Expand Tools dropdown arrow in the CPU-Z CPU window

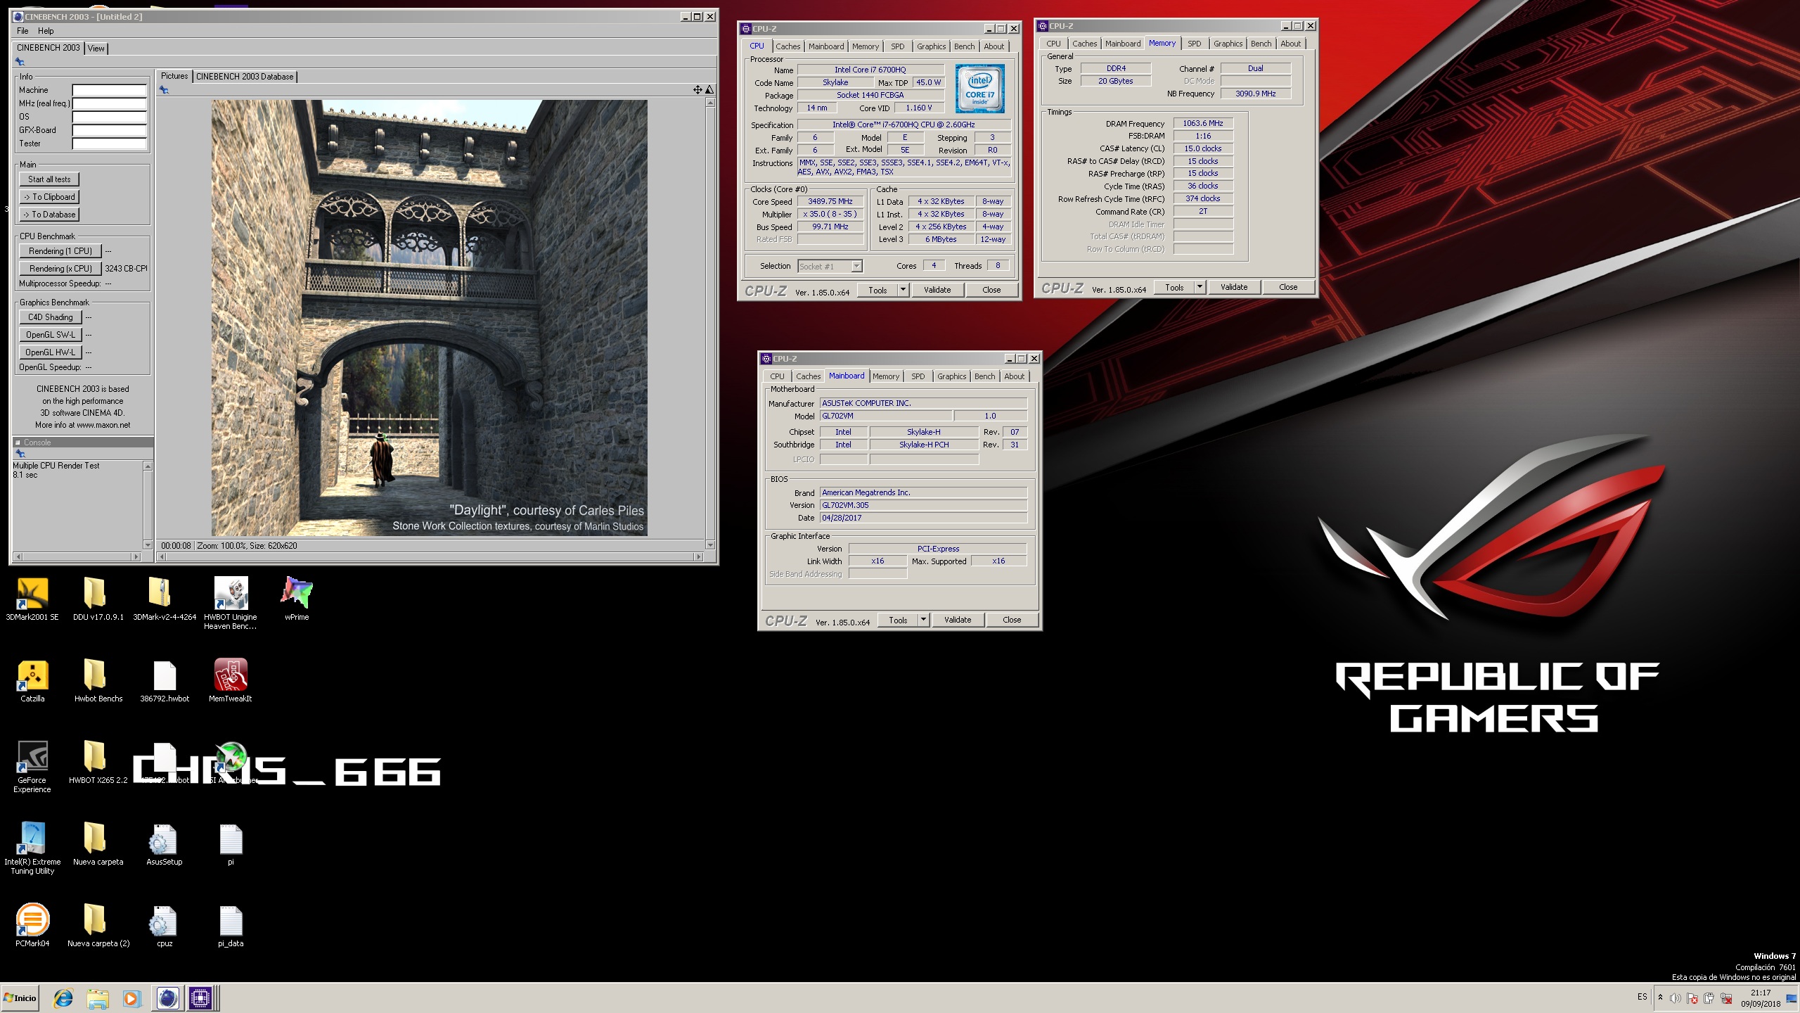903,290
